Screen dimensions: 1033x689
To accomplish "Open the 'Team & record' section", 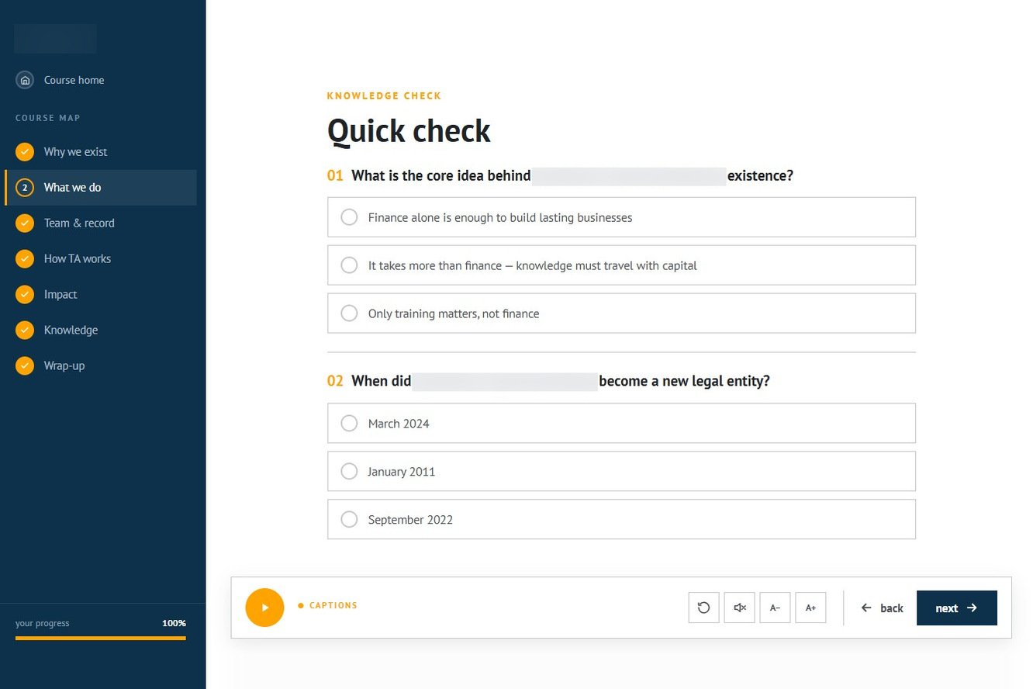I will (x=101, y=223).
